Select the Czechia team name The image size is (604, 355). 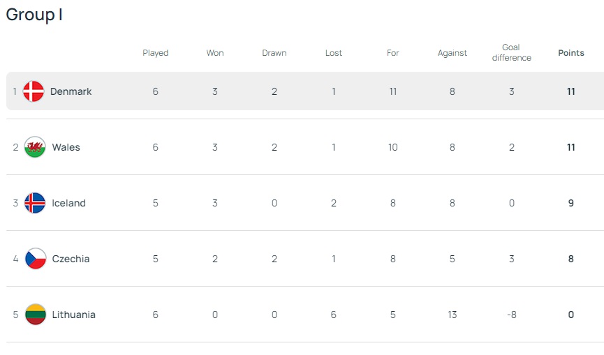(71, 259)
